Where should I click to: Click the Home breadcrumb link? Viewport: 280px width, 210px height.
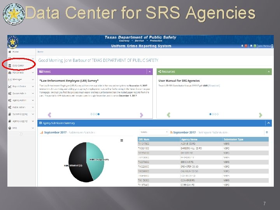point(40,52)
